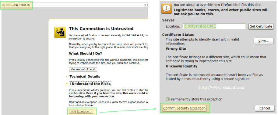The width and height of the screenshot is (278, 115).
Task: Open the URL bar history dropdown arrow
Action: 145,5
